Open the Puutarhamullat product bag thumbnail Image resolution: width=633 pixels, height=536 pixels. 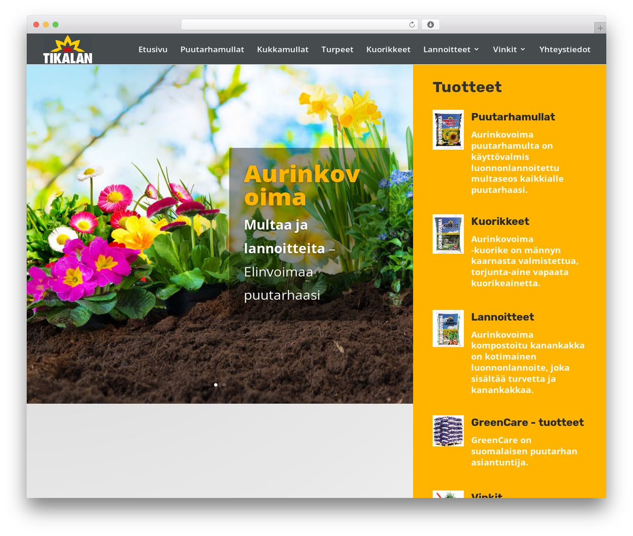[x=448, y=130]
